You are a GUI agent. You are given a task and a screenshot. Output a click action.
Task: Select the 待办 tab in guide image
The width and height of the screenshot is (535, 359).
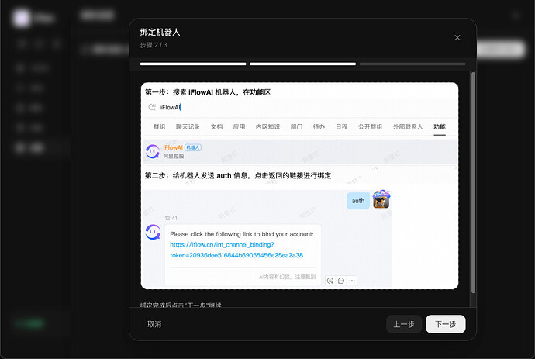(x=319, y=127)
